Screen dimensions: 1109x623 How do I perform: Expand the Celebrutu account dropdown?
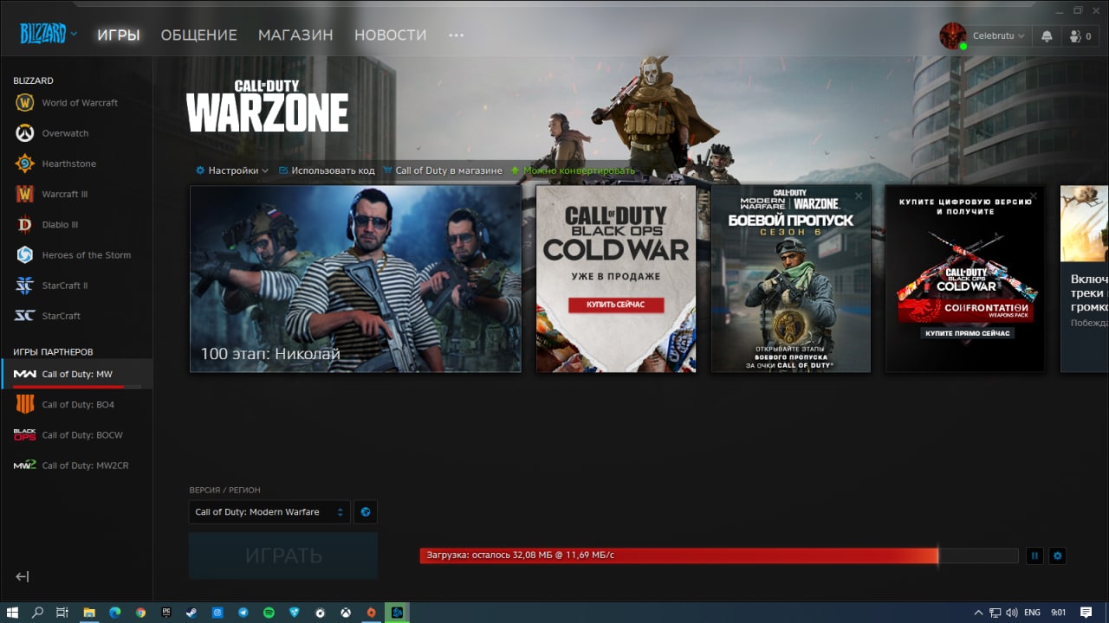999,35
